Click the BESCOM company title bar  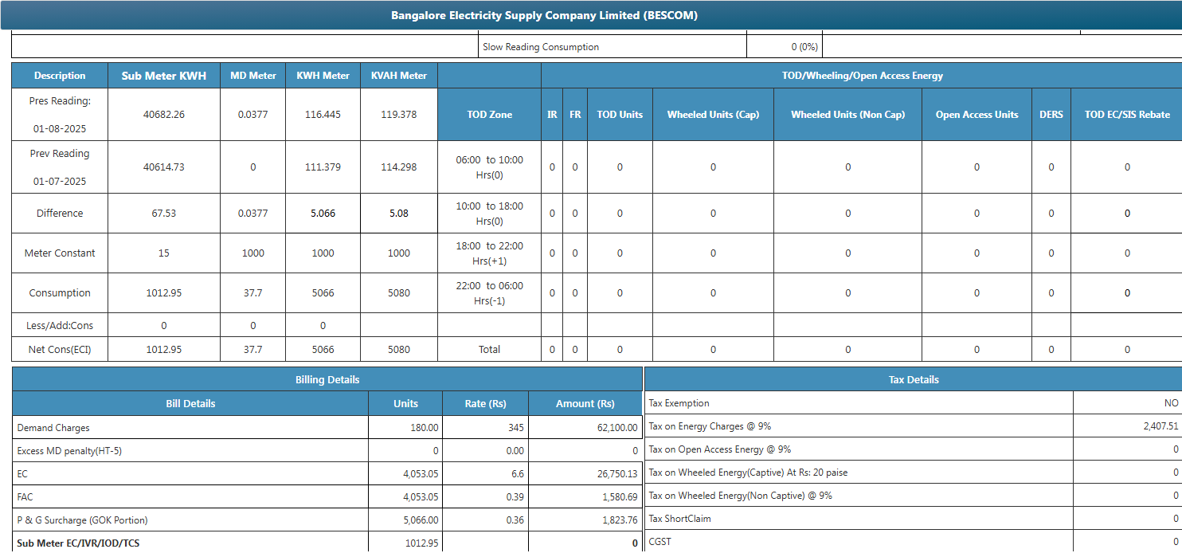point(544,15)
